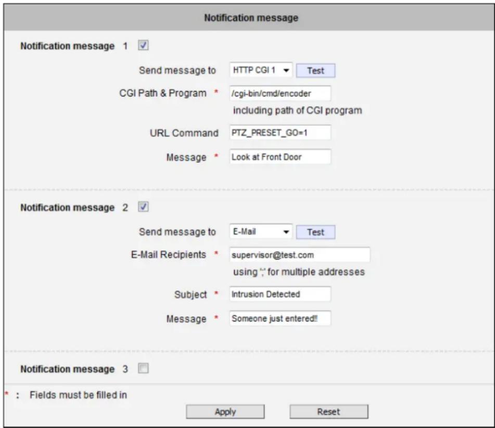The height and width of the screenshot is (428, 495).
Task: Focus the URL Command input field
Action: coord(281,133)
